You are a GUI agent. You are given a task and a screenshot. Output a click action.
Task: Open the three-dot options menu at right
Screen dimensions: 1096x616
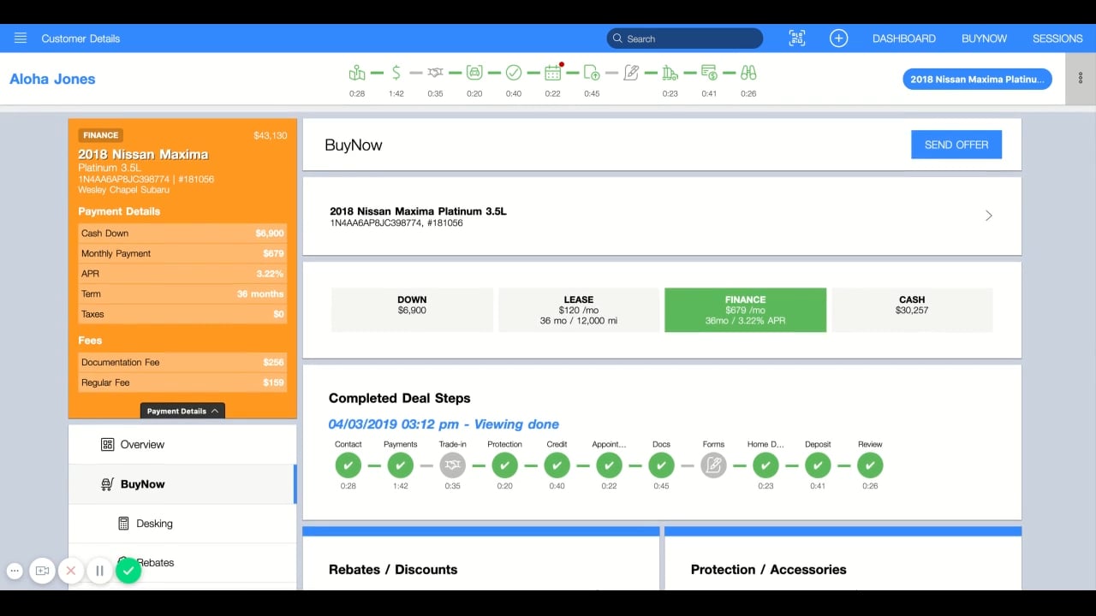[1081, 78]
